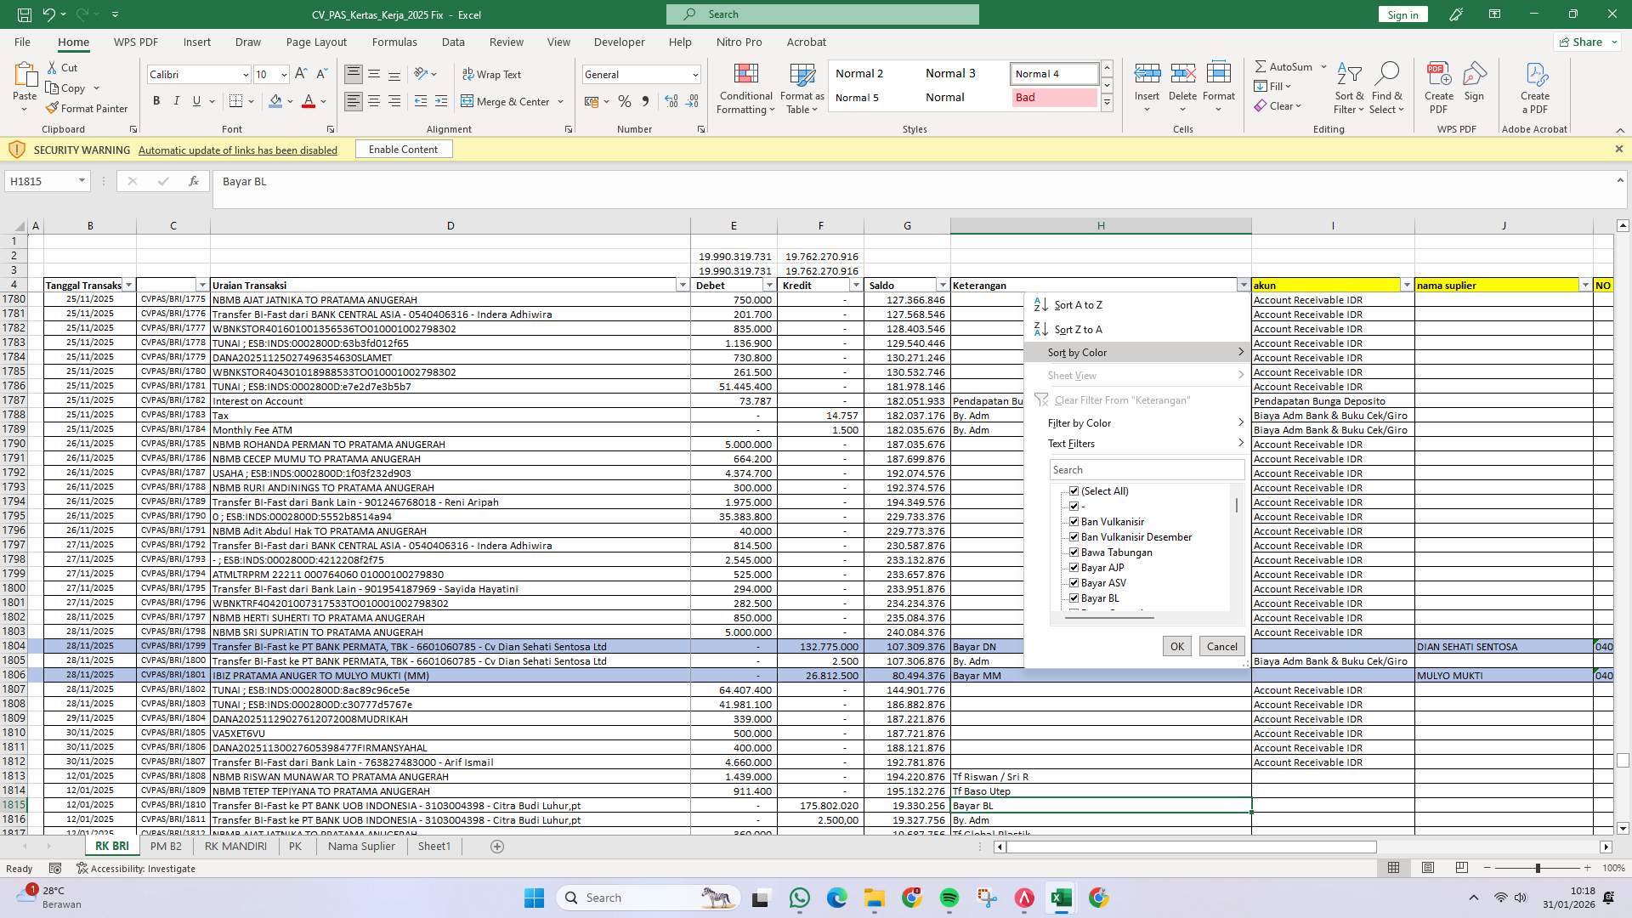Type in the filter search box

point(1145,469)
